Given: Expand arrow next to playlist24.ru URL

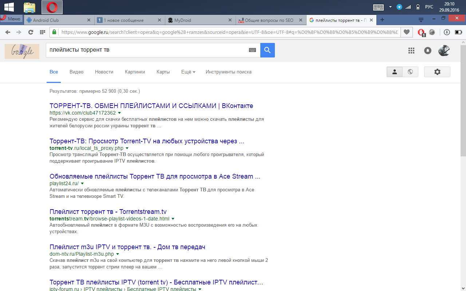Looking at the screenshot, I should pos(82,184).
